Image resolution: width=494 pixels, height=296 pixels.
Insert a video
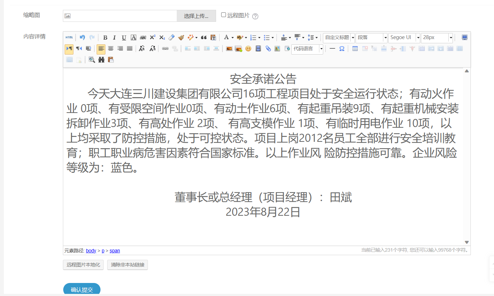(x=258, y=49)
